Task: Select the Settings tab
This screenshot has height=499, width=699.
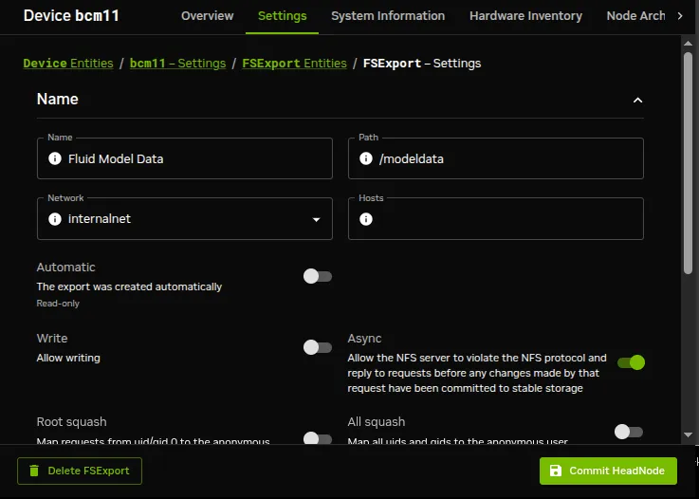Action: (283, 16)
